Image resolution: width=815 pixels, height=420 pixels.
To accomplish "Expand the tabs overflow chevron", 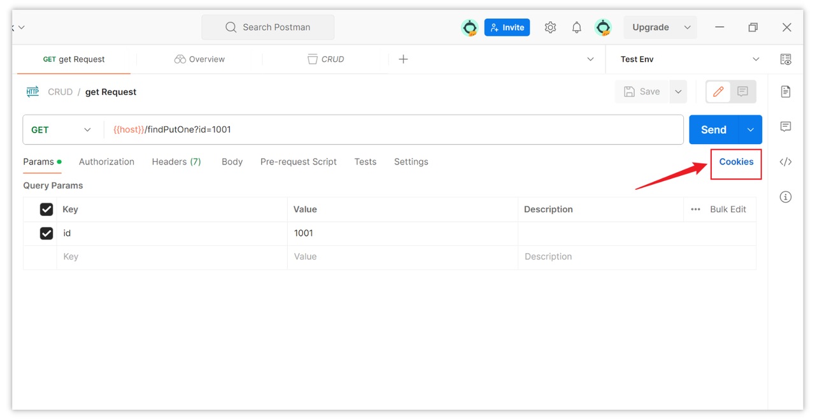I will click(x=590, y=59).
